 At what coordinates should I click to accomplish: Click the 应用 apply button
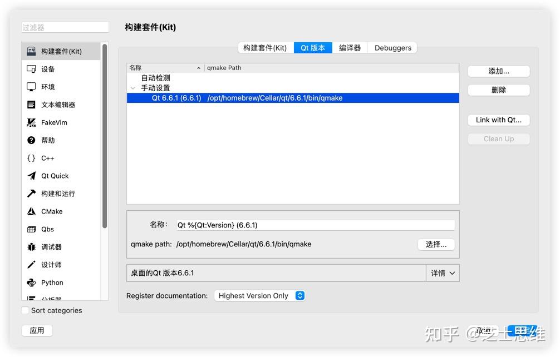(37, 331)
